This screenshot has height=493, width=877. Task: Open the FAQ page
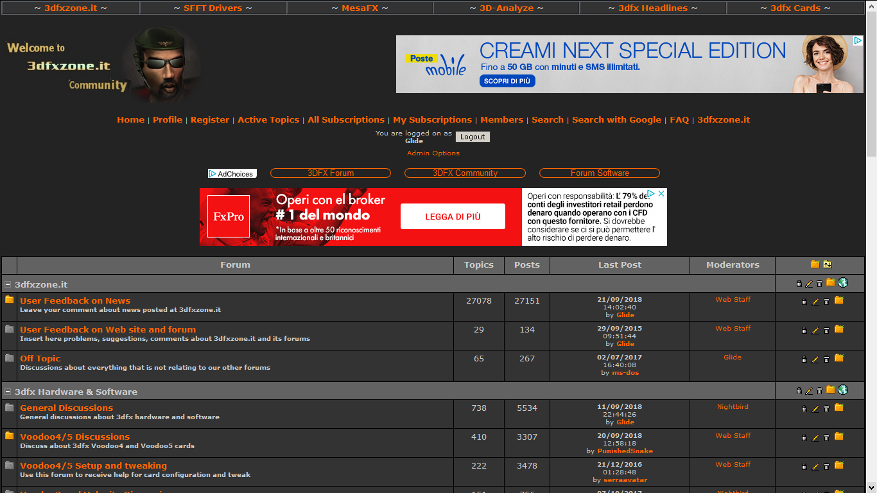coord(679,119)
